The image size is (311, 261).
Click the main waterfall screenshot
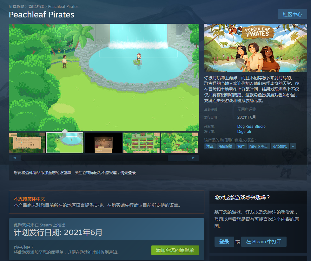104,77
